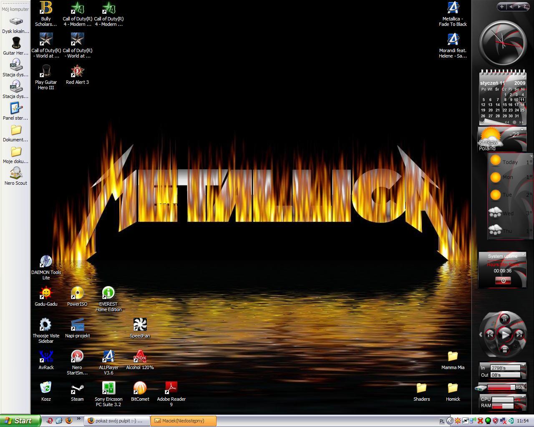Go to previous track on media gadget
This screenshot has height=427, width=534.
[x=491, y=334]
